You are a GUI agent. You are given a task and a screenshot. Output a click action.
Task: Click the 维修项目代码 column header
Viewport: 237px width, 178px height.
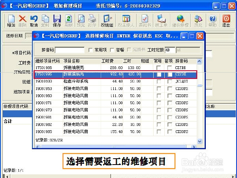pos(49,61)
